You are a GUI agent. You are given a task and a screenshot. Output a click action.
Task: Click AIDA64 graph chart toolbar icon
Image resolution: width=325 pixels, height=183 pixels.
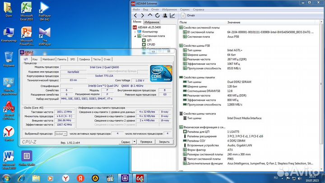pos(172,15)
